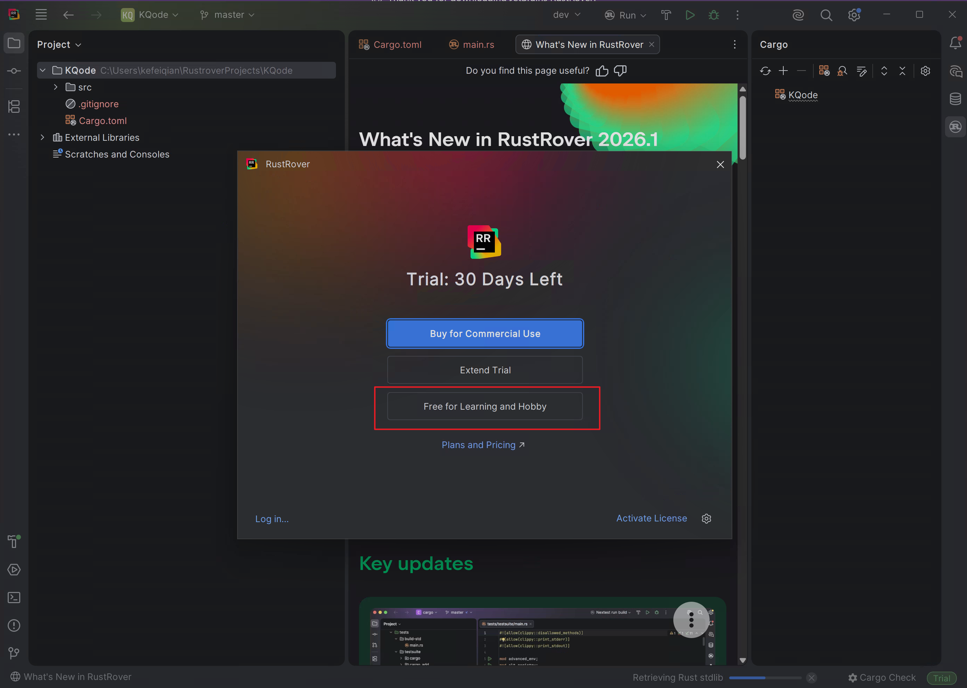Open the Git tool window icon
The height and width of the screenshot is (688, 967).
[14, 653]
